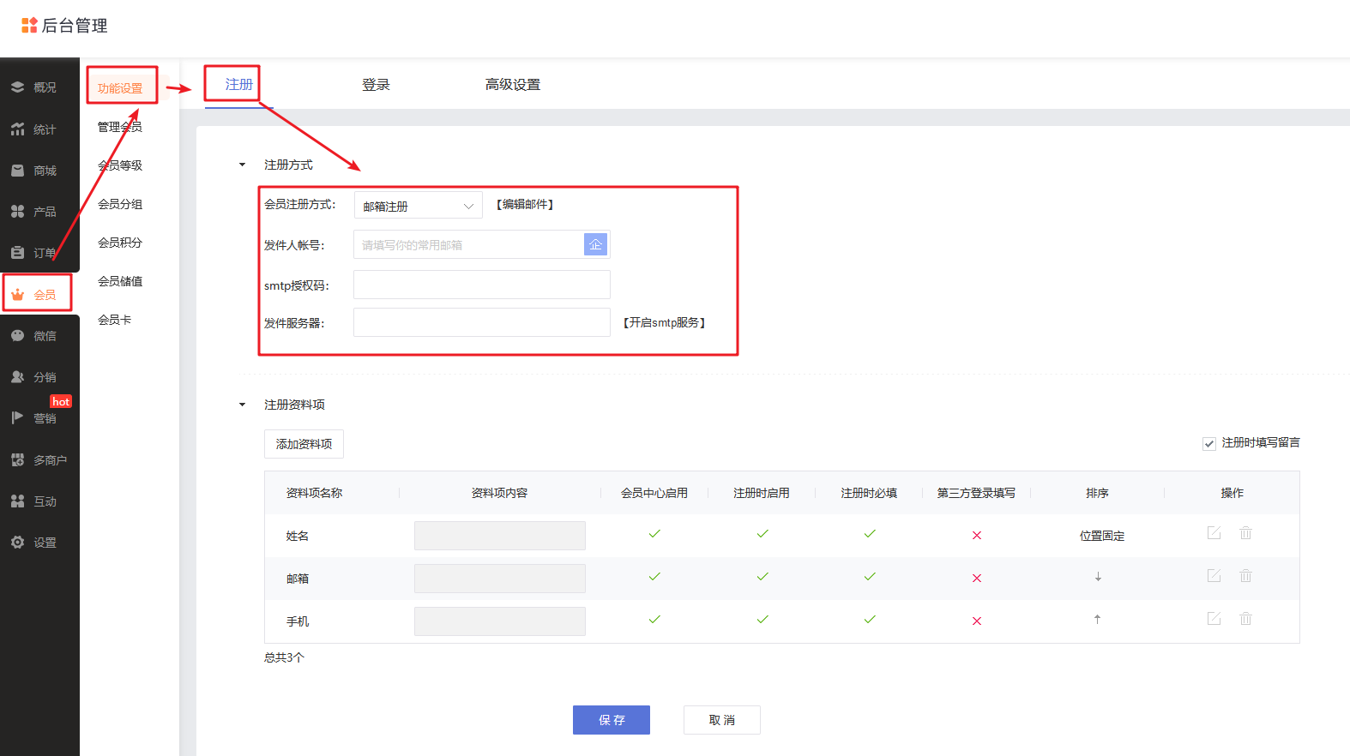Open the 会员注册方式 dropdown
The image size is (1350, 756).
pyautogui.click(x=418, y=206)
